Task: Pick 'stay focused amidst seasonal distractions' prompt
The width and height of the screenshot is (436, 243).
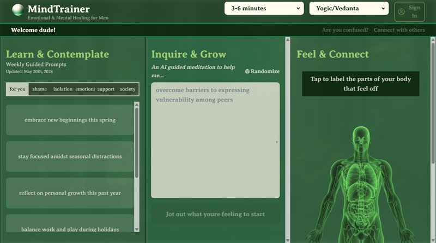Action: (x=70, y=156)
